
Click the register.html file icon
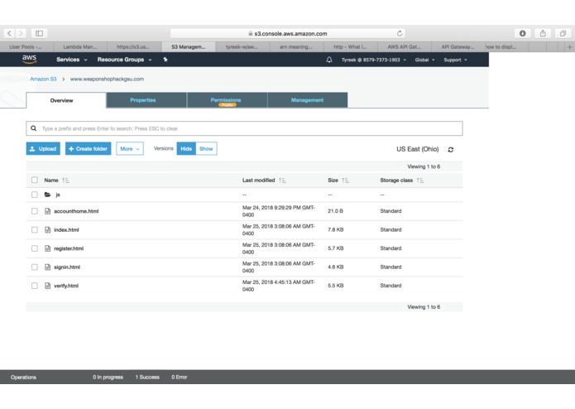(x=48, y=248)
